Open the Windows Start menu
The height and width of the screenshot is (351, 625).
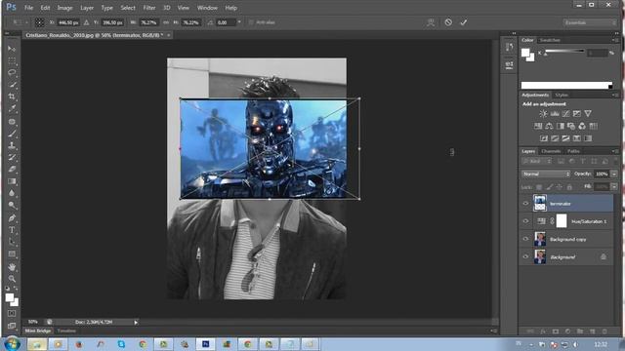tap(12, 343)
